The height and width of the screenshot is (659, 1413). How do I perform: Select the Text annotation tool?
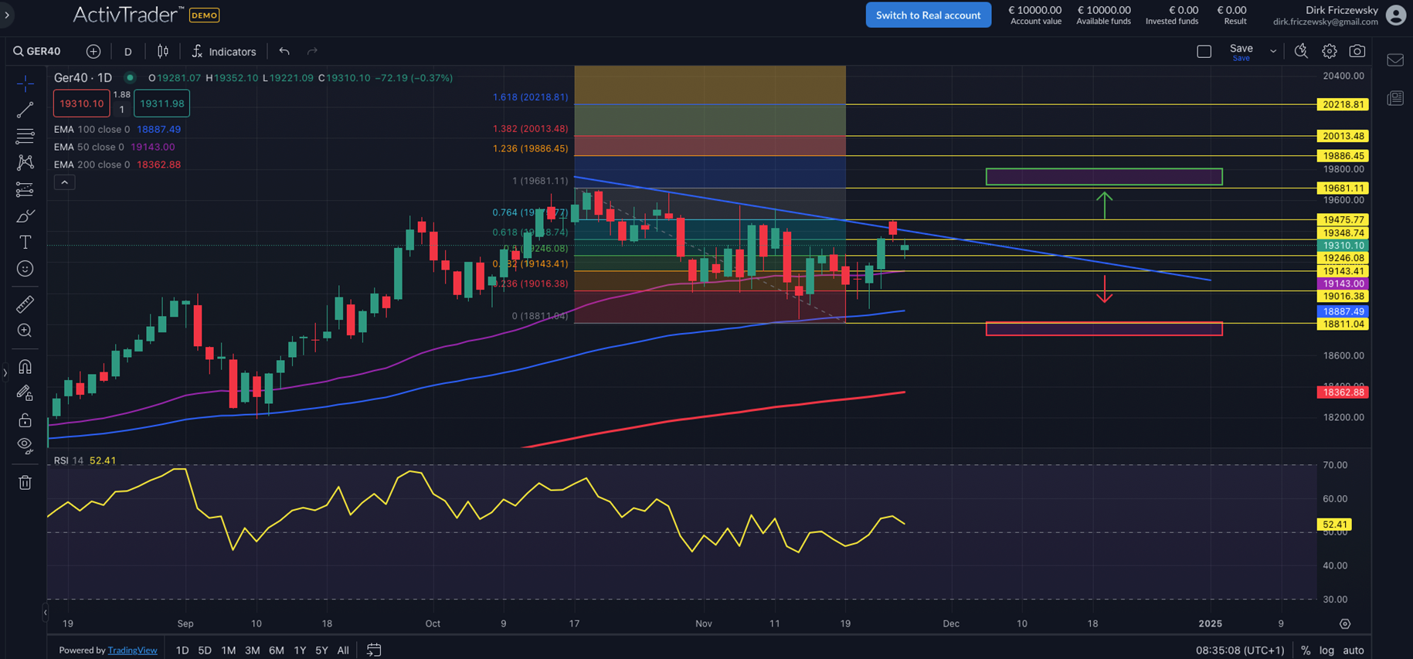25,243
